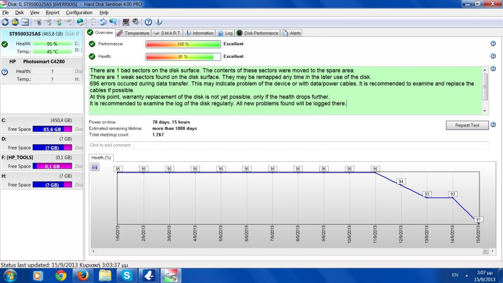Click the disk panel toolbar icon

(x=25, y=22)
